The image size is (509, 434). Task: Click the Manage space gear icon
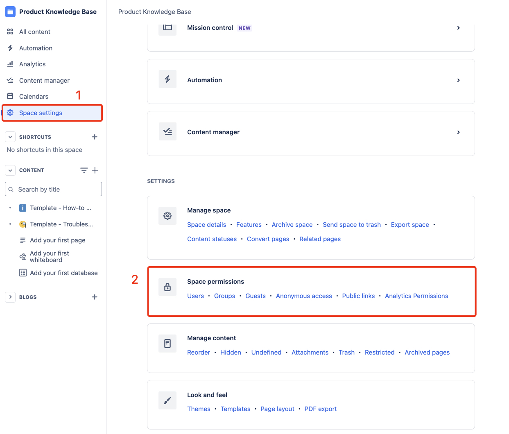point(167,216)
